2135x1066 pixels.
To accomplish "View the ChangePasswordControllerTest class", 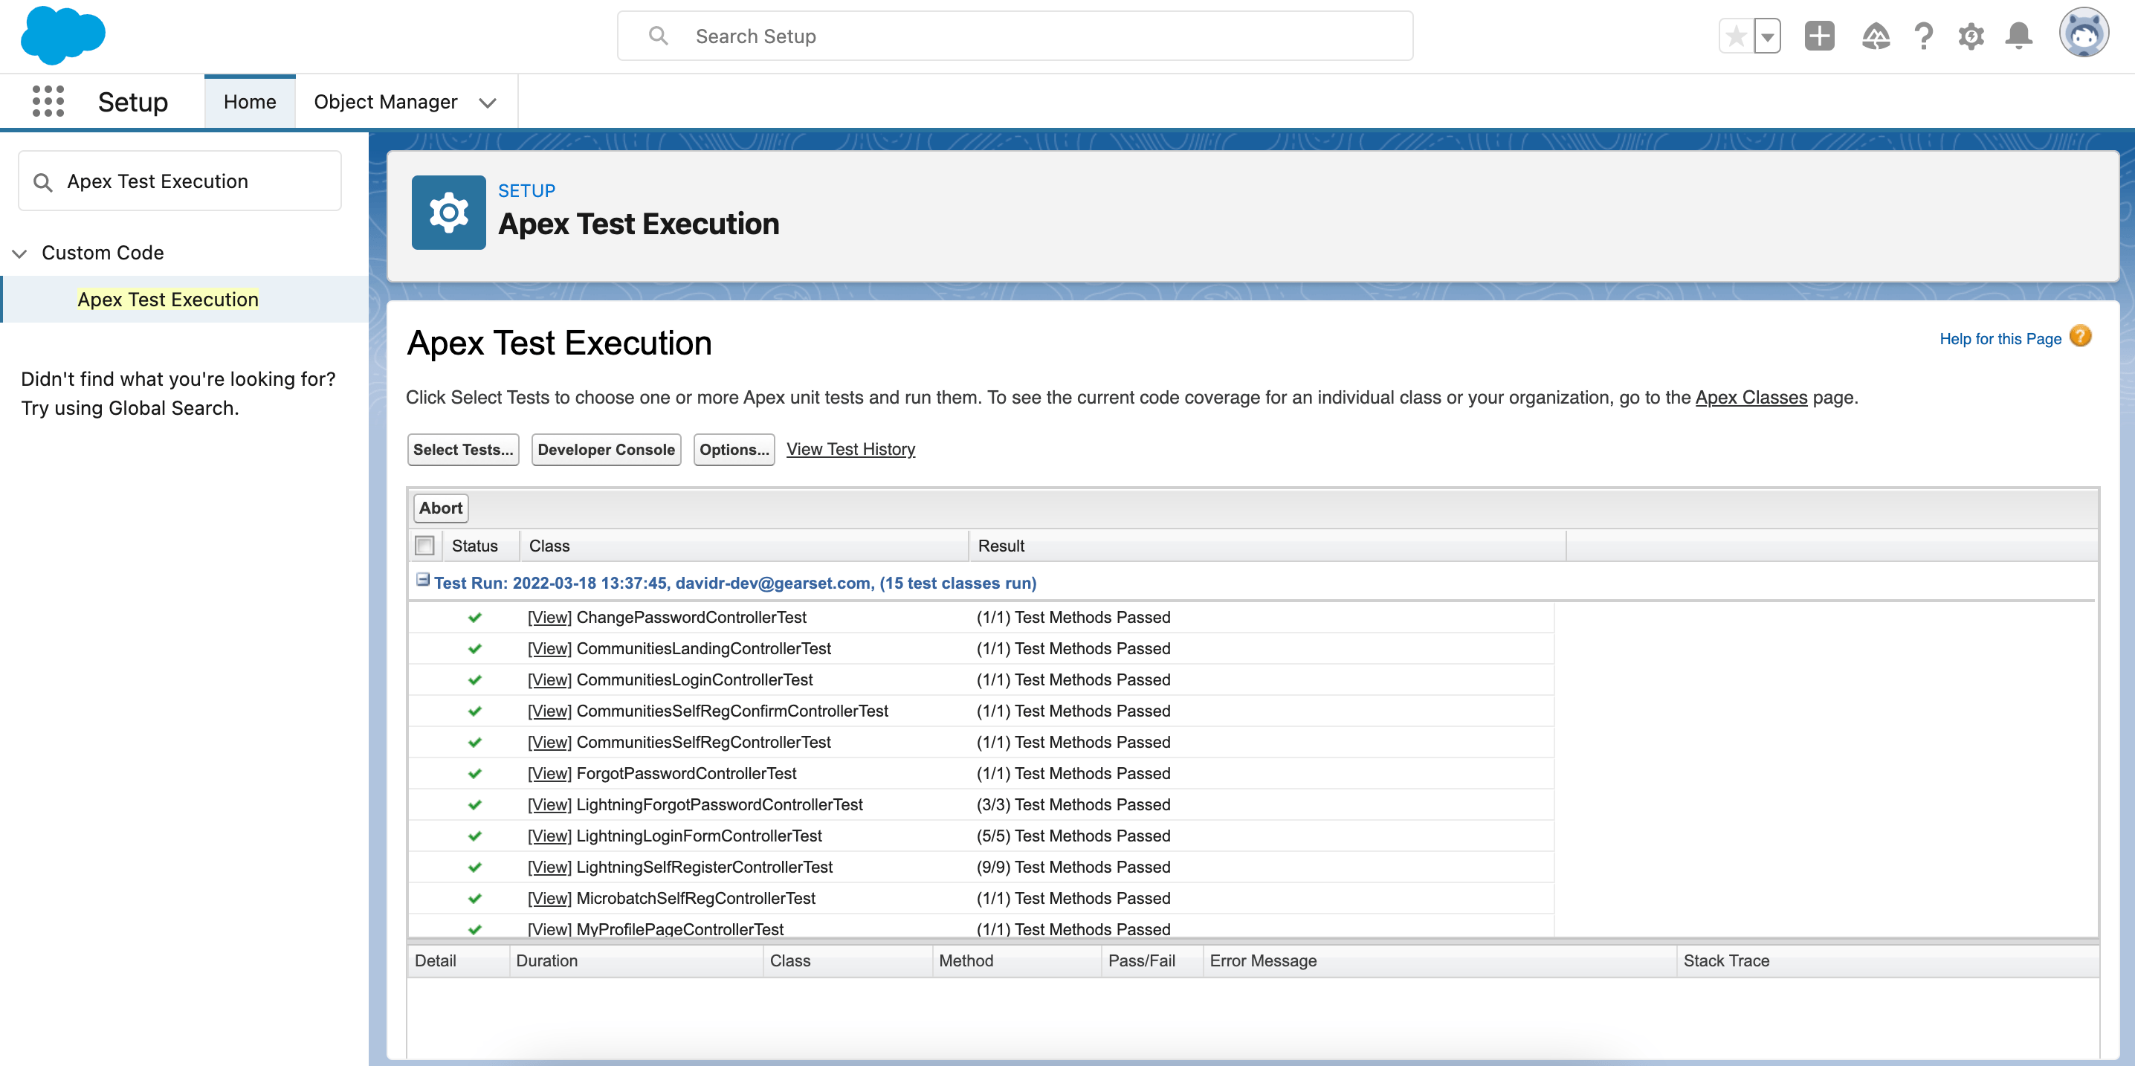I will 549,618.
